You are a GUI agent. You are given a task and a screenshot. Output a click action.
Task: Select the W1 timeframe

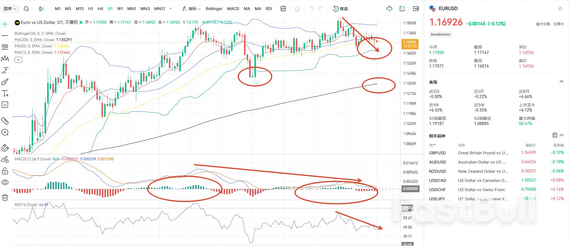click(x=120, y=9)
